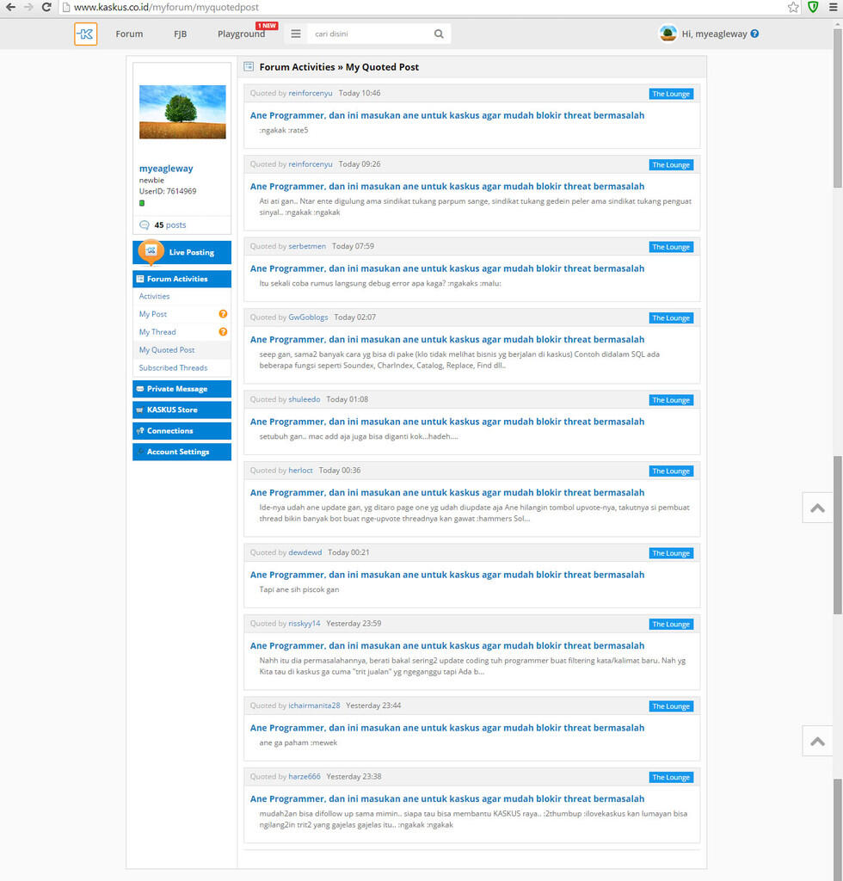843x881 pixels.
Task: Click the user avatar icon next to Hi, myeagleway
Action: (x=668, y=34)
